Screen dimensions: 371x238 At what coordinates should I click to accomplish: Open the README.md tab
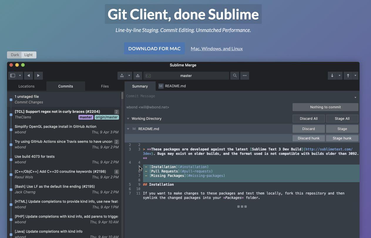click(x=172, y=86)
